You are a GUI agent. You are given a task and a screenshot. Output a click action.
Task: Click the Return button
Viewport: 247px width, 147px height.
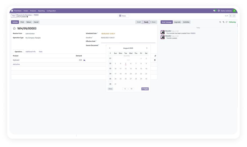(x=29, y=22)
